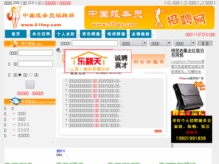This screenshot has height=164, width=219.
Task: Open the http://hao.e2345.net/ footer link
Action: click(x=70, y=163)
